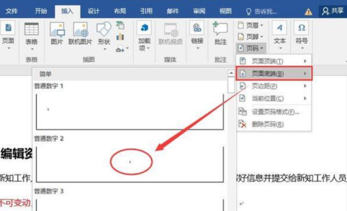Screen dimensions: 347x211
Task: Select 删除页码(R) menu item
Action: (274, 124)
